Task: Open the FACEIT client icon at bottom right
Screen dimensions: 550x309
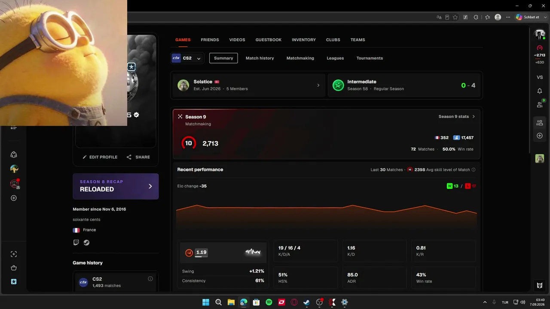Action: click(x=540, y=285)
